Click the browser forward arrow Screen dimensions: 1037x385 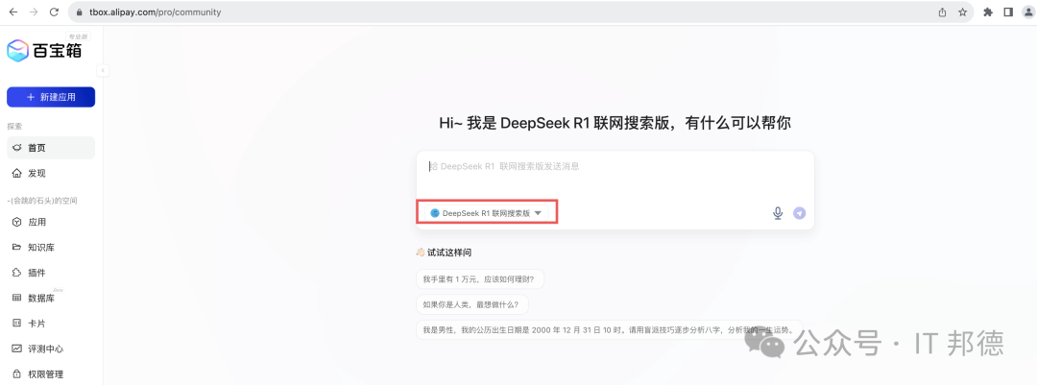click(34, 12)
